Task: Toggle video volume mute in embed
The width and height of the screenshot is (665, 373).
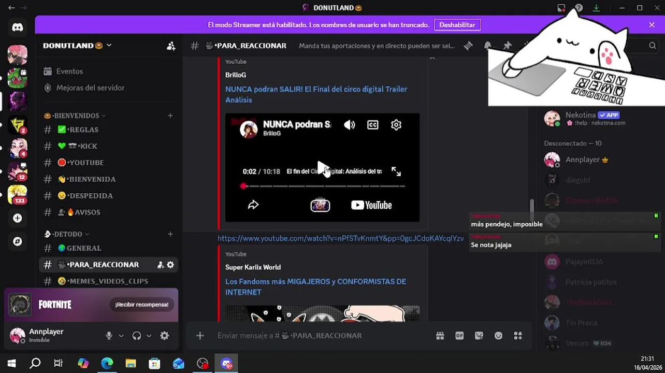Action: click(350, 125)
